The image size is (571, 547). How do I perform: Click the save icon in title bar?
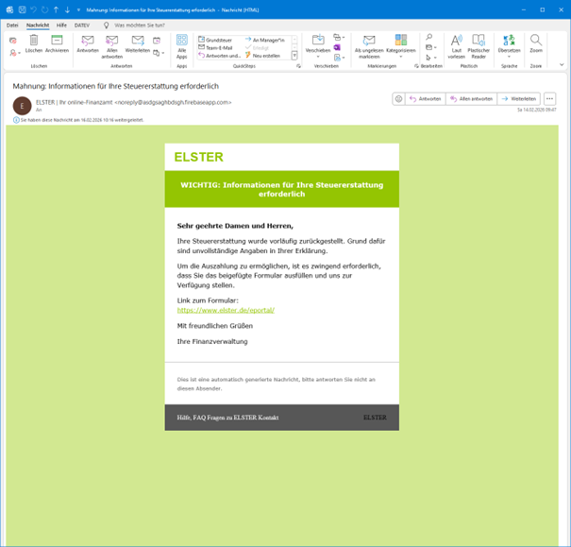23,9
